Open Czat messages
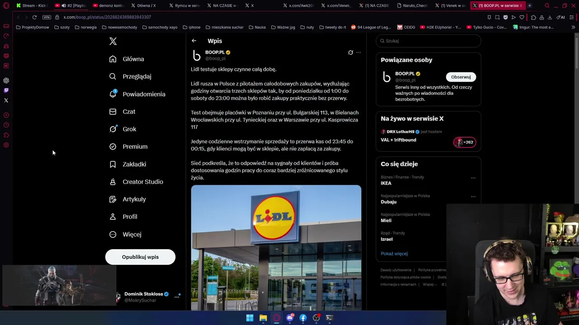Image resolution: width=579 pixels, height=325 pixels. coord(122,111)
